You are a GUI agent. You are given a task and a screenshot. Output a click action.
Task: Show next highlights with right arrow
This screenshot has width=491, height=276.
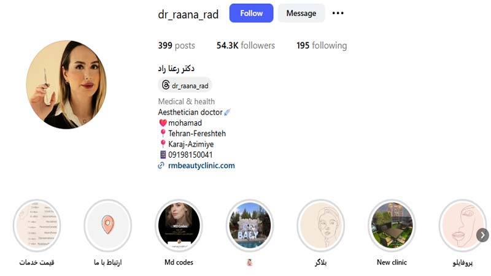482,236
